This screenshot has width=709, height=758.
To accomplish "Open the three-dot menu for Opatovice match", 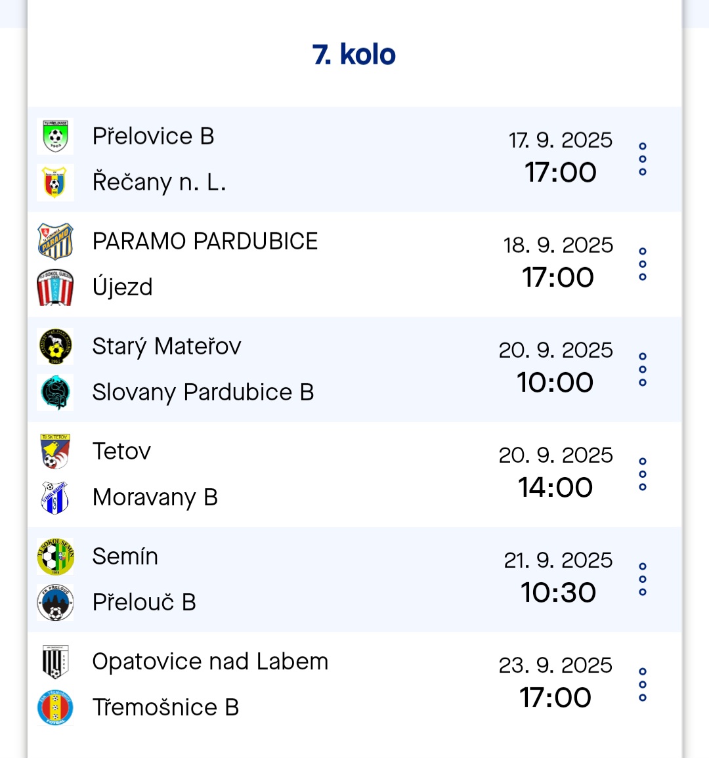I will pyautogui.click(x=643, y=683).
